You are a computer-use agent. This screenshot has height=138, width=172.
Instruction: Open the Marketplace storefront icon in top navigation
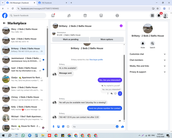pyautogui.click(x=101, y=16)
